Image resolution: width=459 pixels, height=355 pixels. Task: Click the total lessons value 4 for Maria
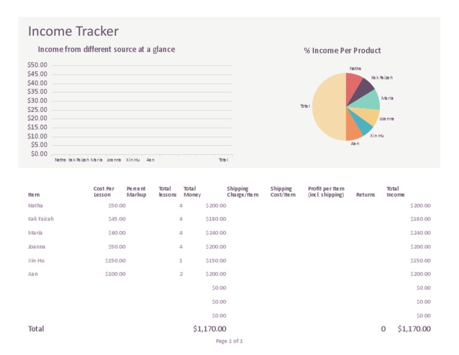pos(181,232)
